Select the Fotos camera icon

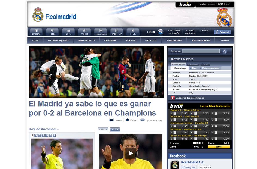[52, 30]
